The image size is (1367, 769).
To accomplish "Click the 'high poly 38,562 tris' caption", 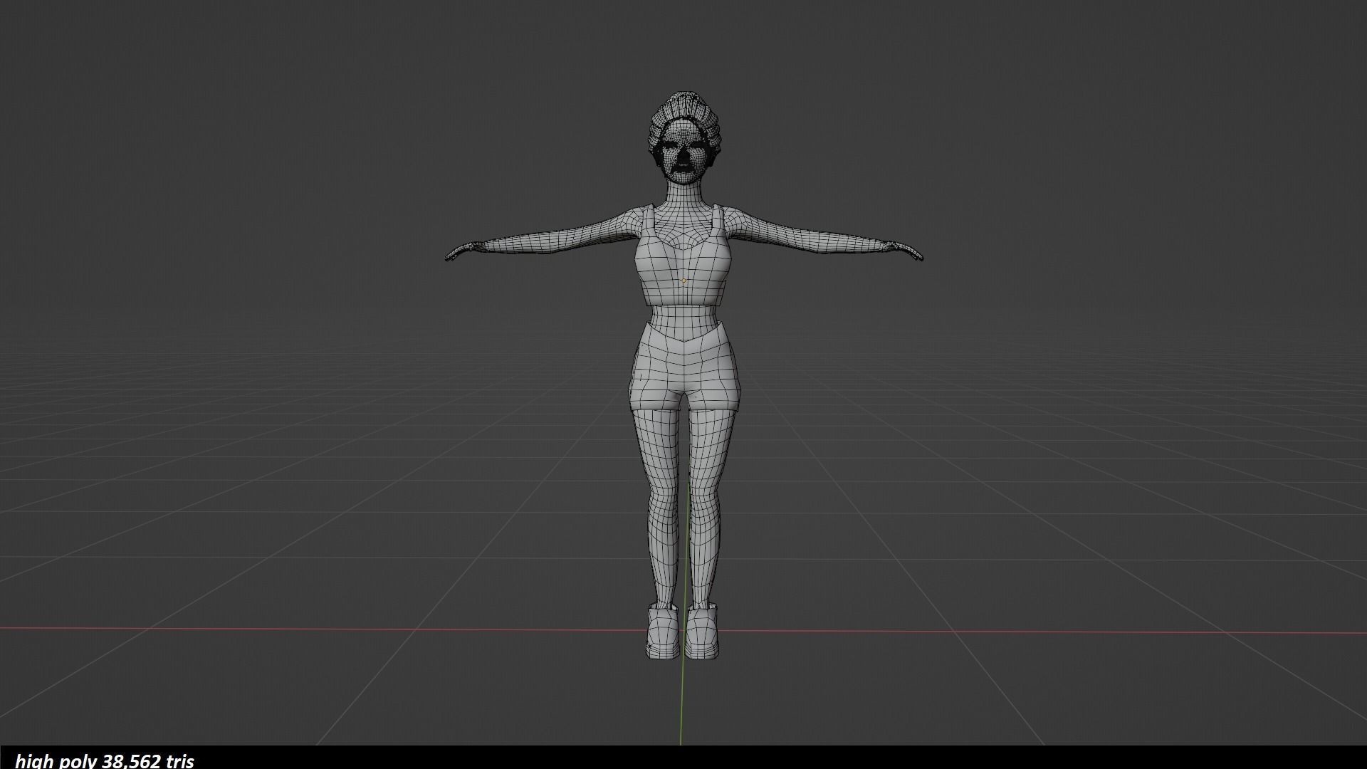I will pos(105,760).
